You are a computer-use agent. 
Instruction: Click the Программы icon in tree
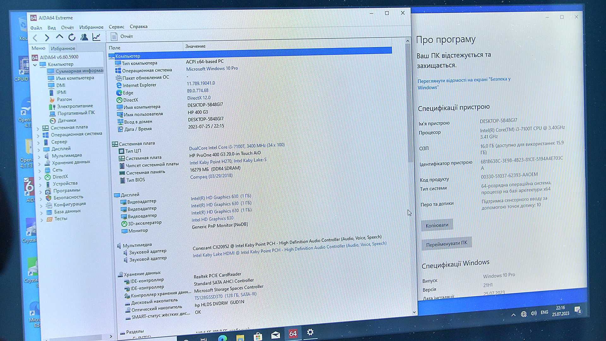pyautogui.click(x=48, y=191)
